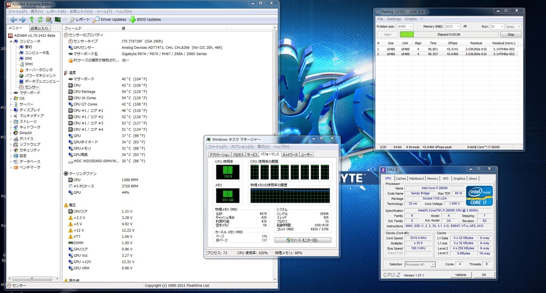The height and width of the screenshot is (293, 546).
Task: Select オーバークロック in the AIDA64 tree
Action: click(x=38, y=70)
